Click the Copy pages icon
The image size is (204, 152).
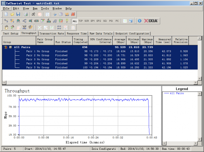(x=61, y=14)
